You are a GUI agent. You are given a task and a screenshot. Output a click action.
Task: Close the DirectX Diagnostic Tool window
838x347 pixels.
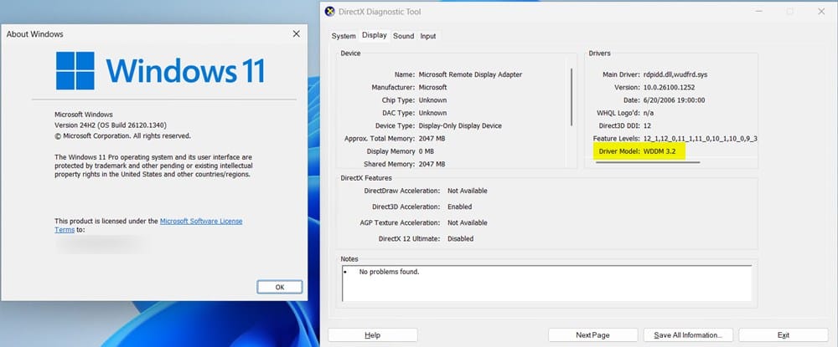(x=821, y=11)
